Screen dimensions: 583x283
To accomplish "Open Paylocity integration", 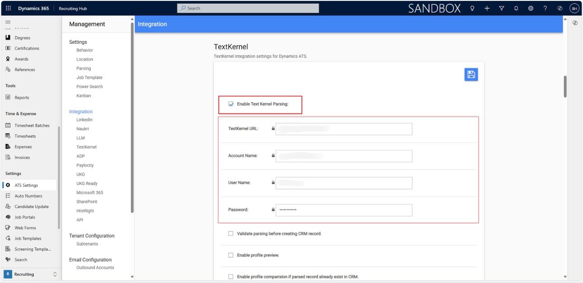I will 85,165.
